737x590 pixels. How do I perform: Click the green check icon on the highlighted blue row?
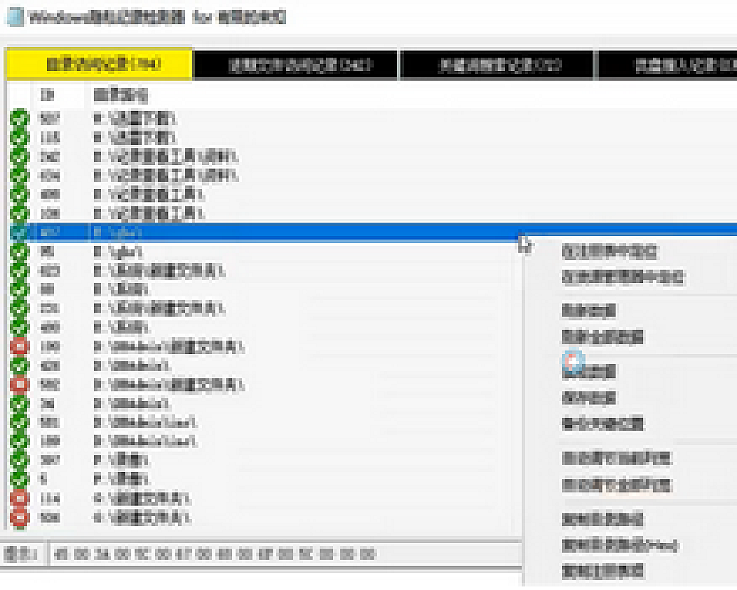[19, 232]
